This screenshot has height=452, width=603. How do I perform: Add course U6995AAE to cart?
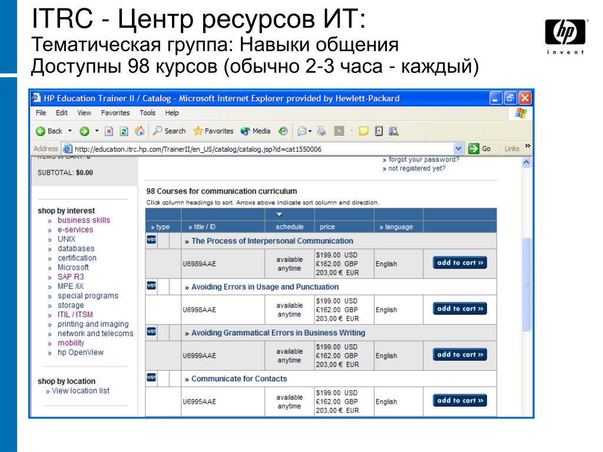coord(460,400)
